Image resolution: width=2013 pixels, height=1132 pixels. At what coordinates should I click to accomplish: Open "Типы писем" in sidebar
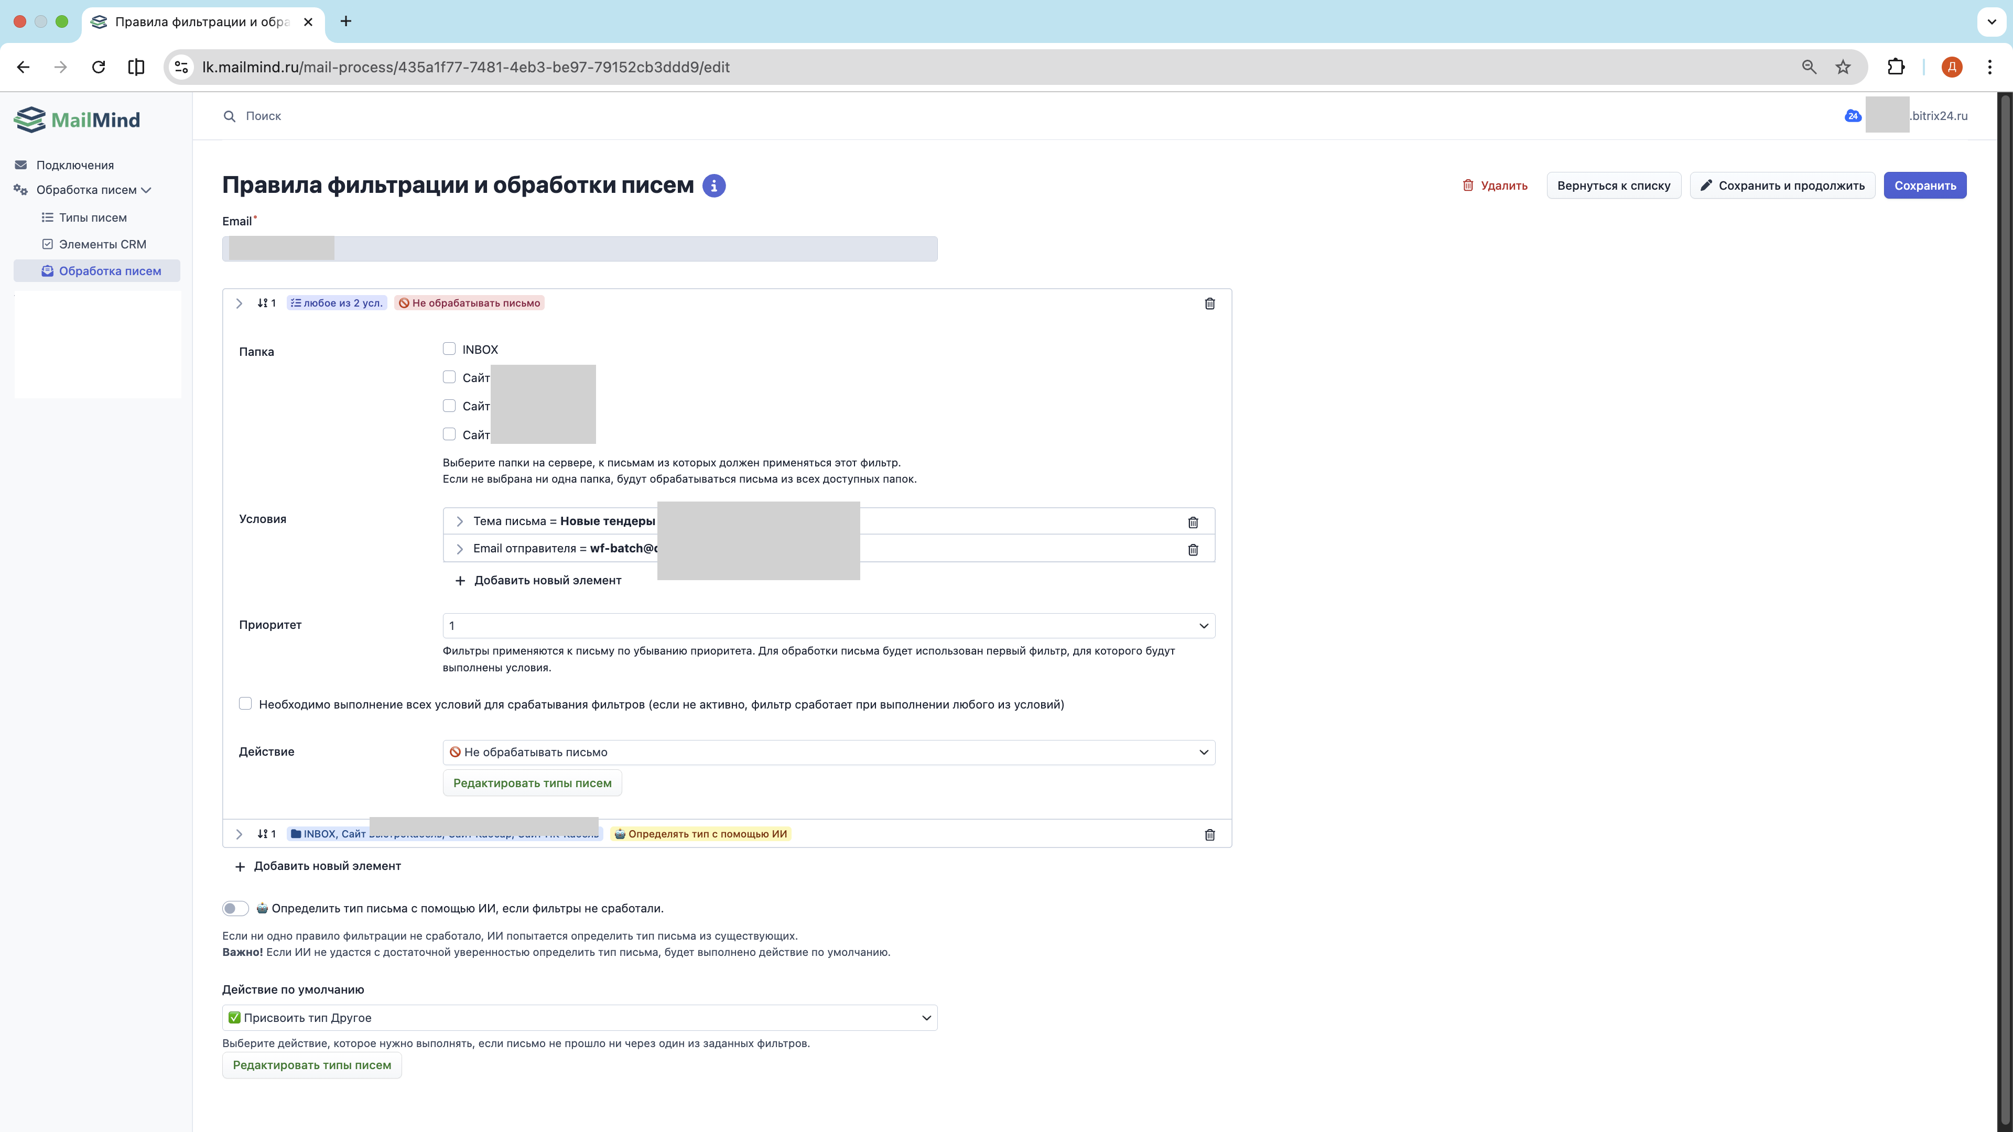[x=92, y=218]
